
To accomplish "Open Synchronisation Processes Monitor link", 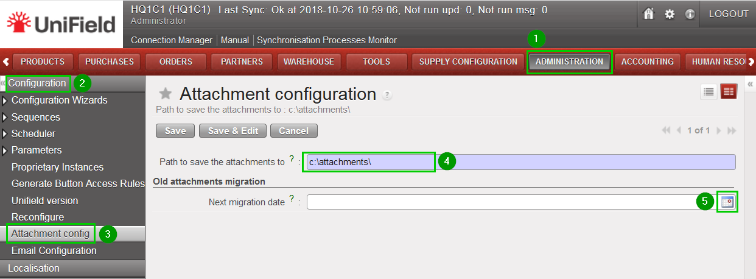I will [327, 40].
